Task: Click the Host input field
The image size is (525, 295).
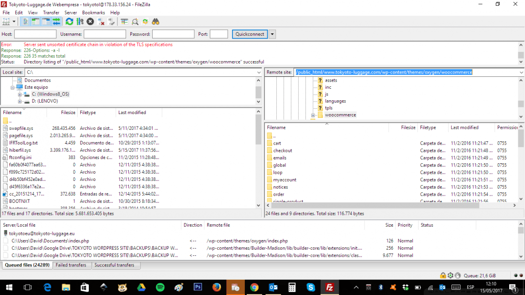Action: 35,34
